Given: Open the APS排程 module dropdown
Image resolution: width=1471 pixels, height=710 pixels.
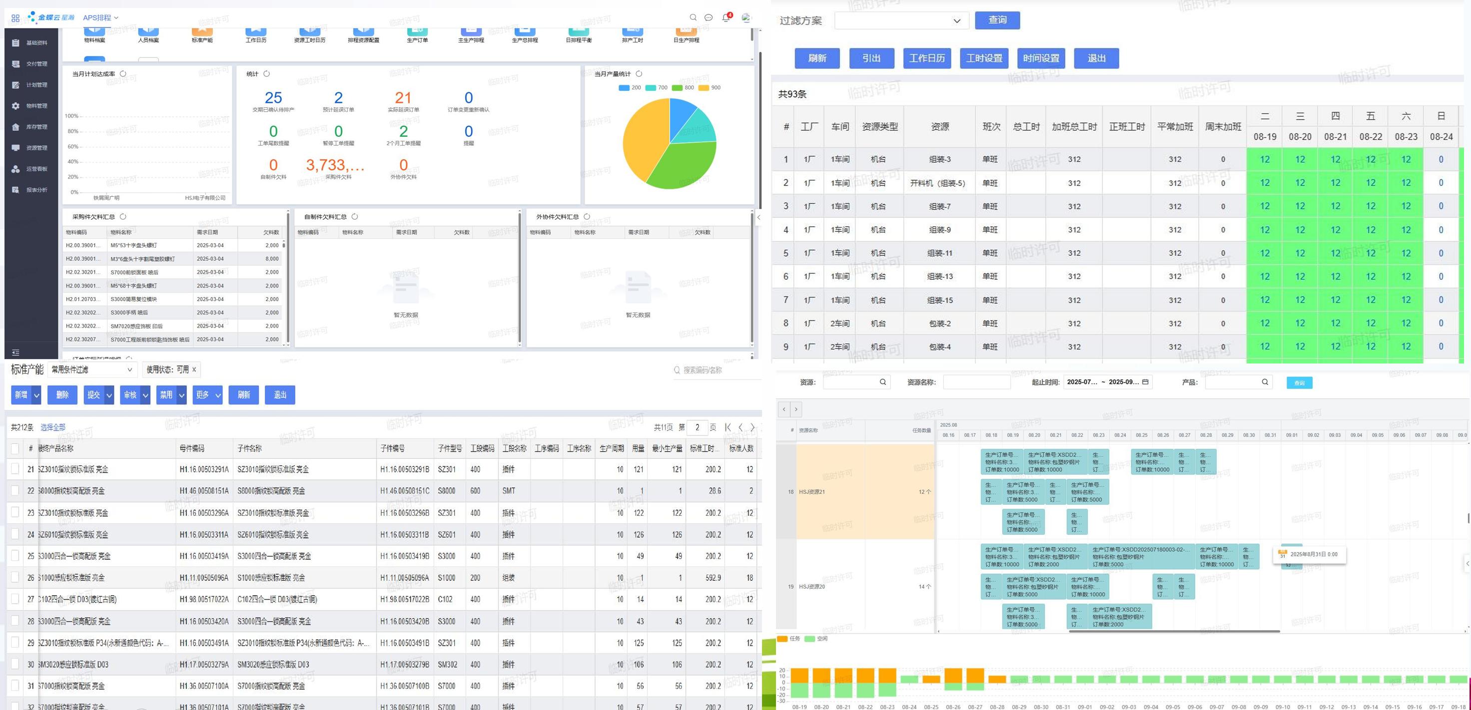Looking at the screenshot, I should [100, 17].
